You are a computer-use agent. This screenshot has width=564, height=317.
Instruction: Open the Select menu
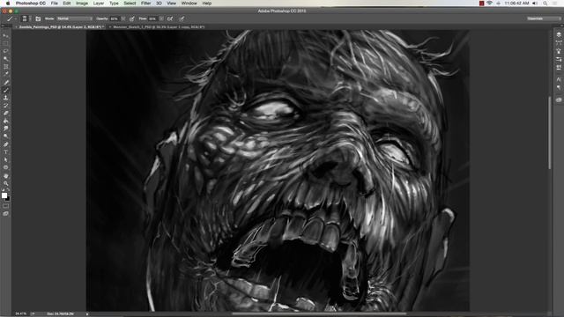coord(130,4)
